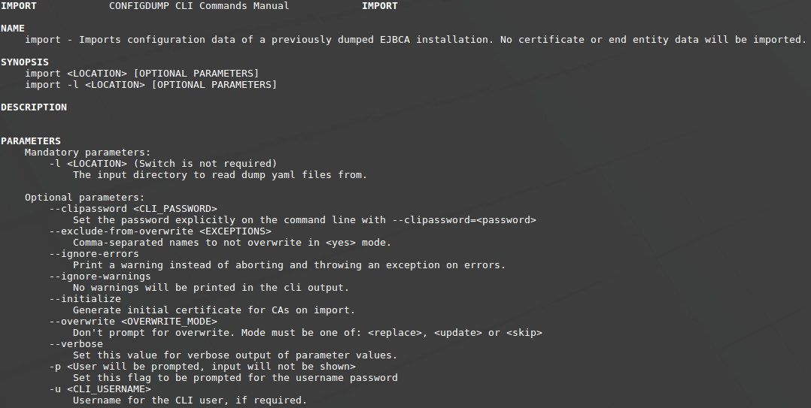Viewport: 811px width, 408px height.
Task: Click the DESCRIPTION section heading
Action: click(x=34, y=107)
